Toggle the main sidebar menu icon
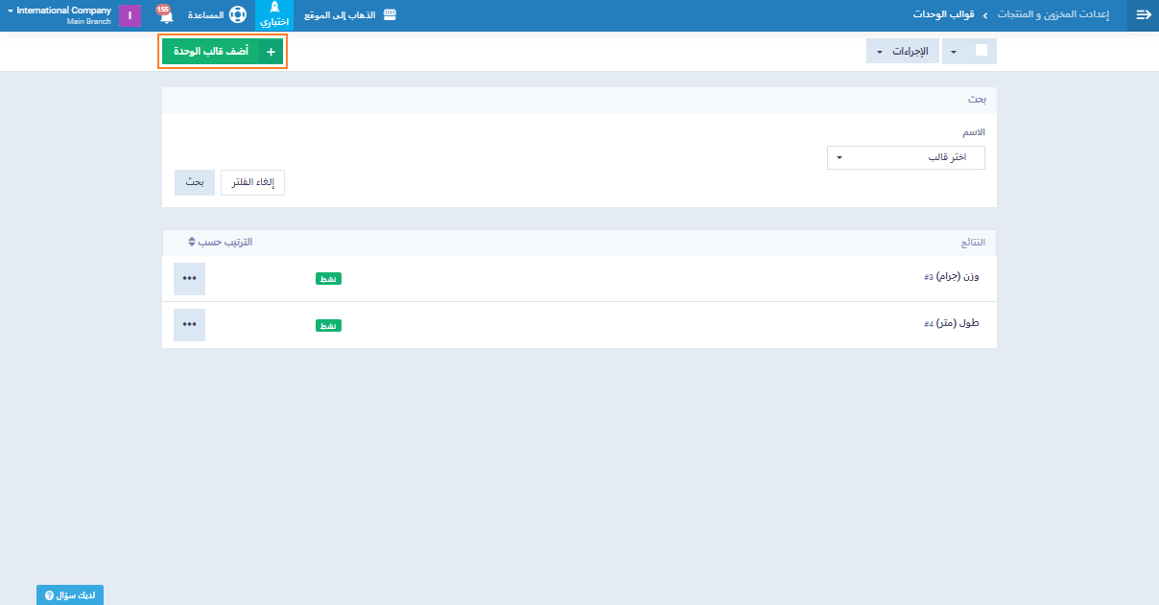Viewport: 1159px width, 605px height. click(1143, 15)
